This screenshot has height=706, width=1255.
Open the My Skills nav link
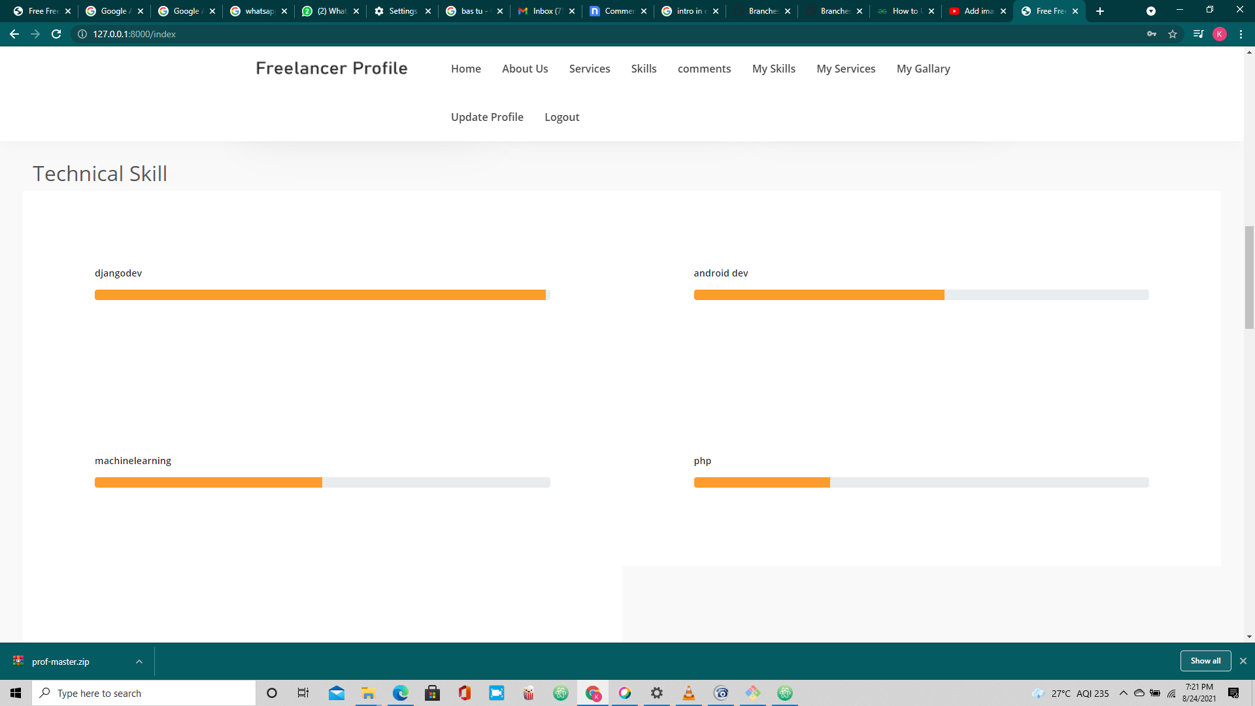coord(774,69)
